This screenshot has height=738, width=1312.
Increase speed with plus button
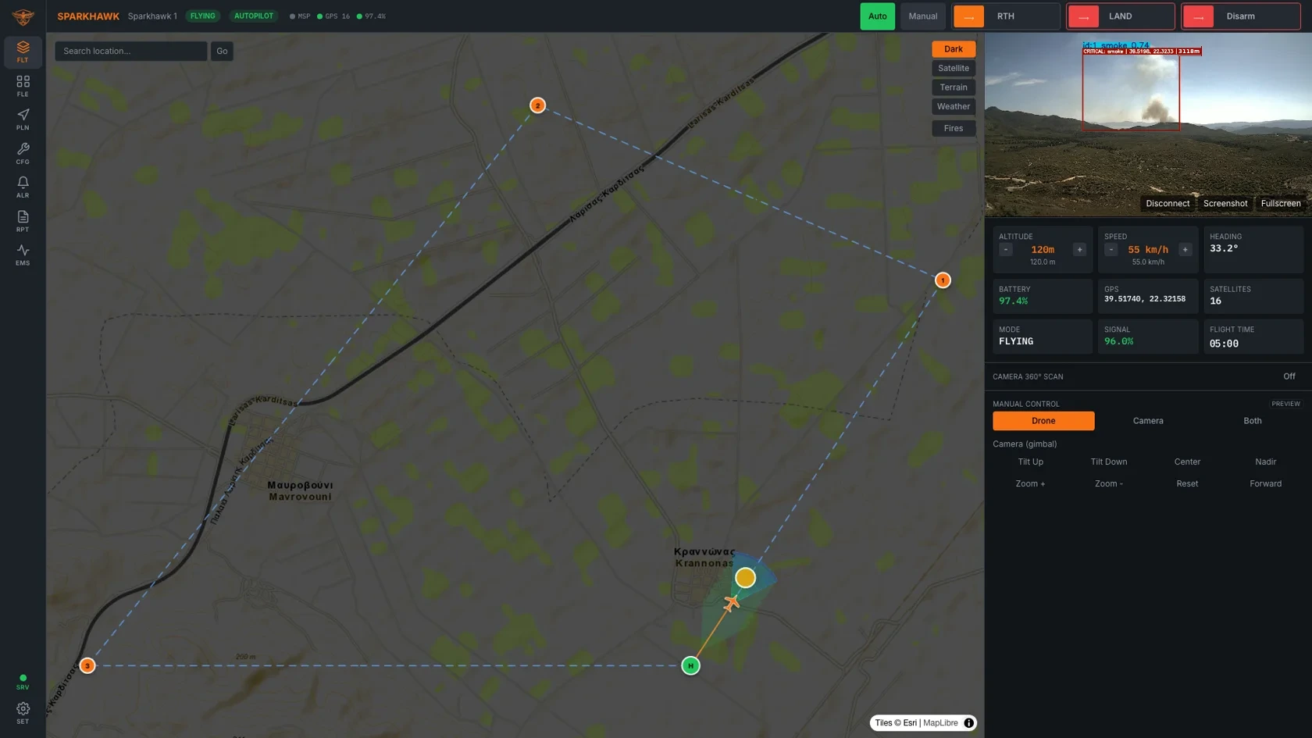1185,249
